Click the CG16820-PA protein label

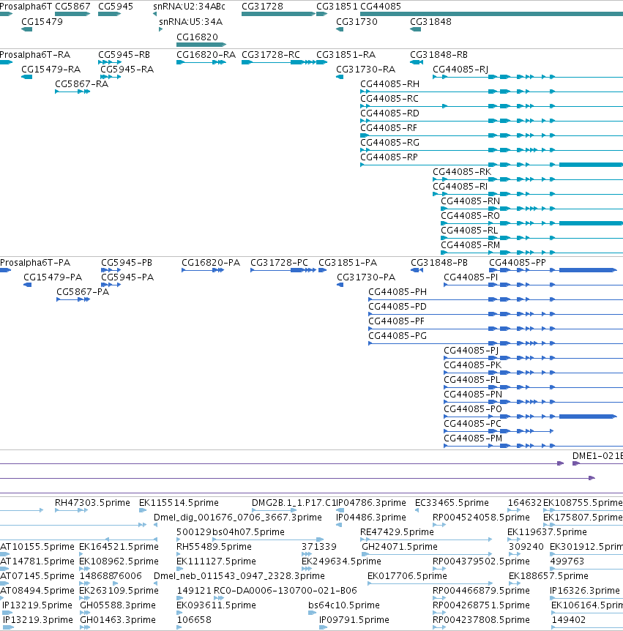[x=211, y=263]
